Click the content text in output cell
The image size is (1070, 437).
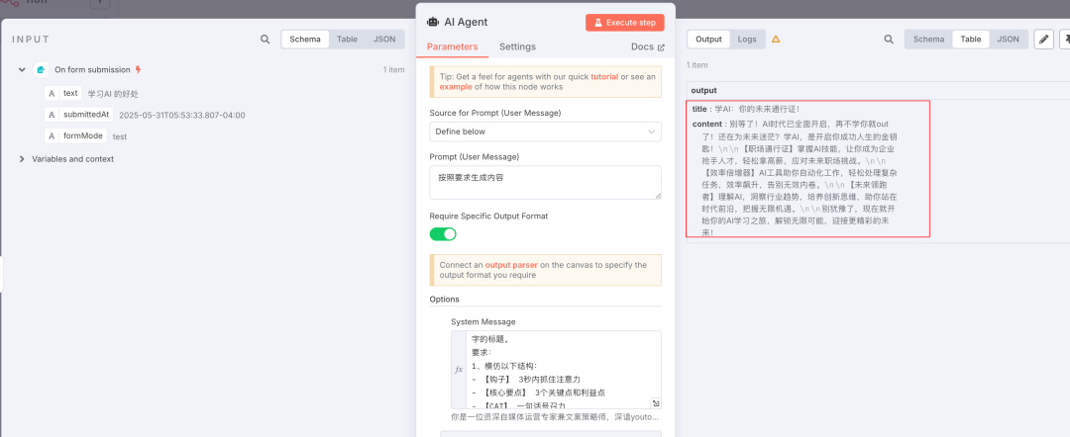(x=795, y=178)
